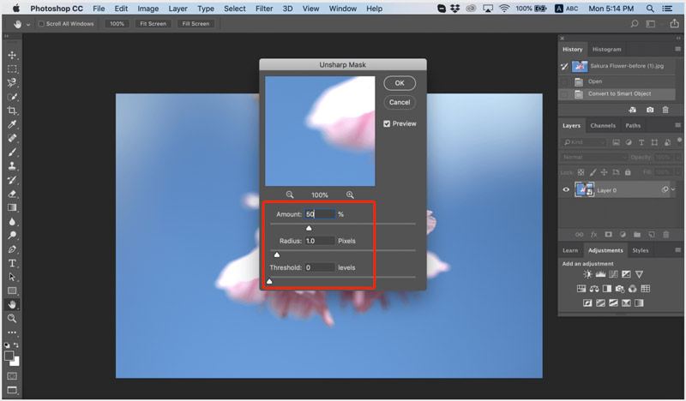This screenshot has width=686, height=401.
Task: Switch to the Histogram tab
Action: point(606,50)
